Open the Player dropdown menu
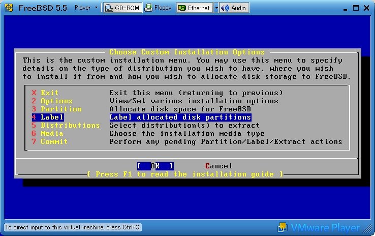The height and width of the screenshot is (236, 375). 86,8
